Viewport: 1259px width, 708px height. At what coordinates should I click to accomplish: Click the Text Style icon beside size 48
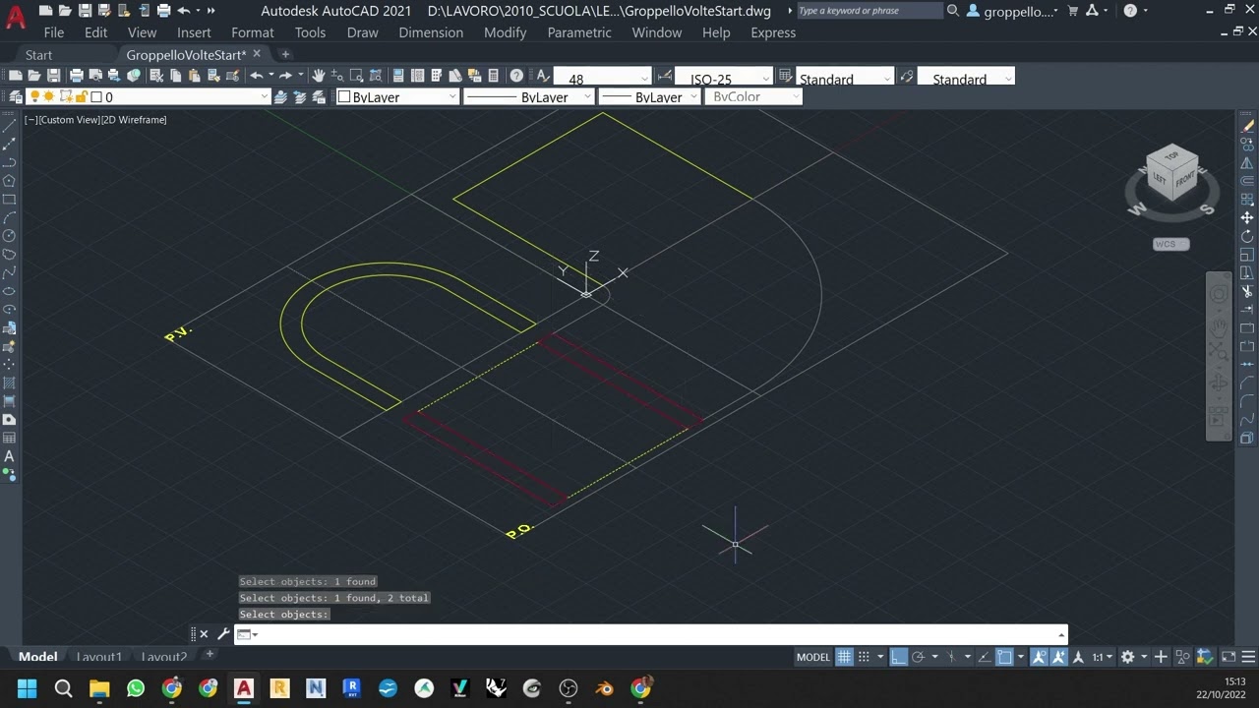[x=542, y=77]
